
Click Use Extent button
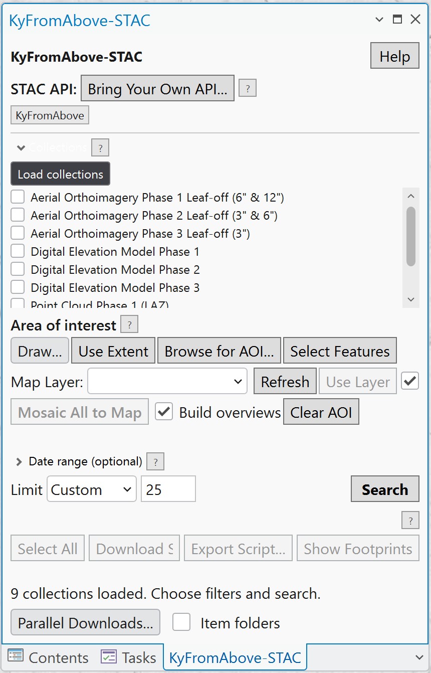[x=114, y=351]
